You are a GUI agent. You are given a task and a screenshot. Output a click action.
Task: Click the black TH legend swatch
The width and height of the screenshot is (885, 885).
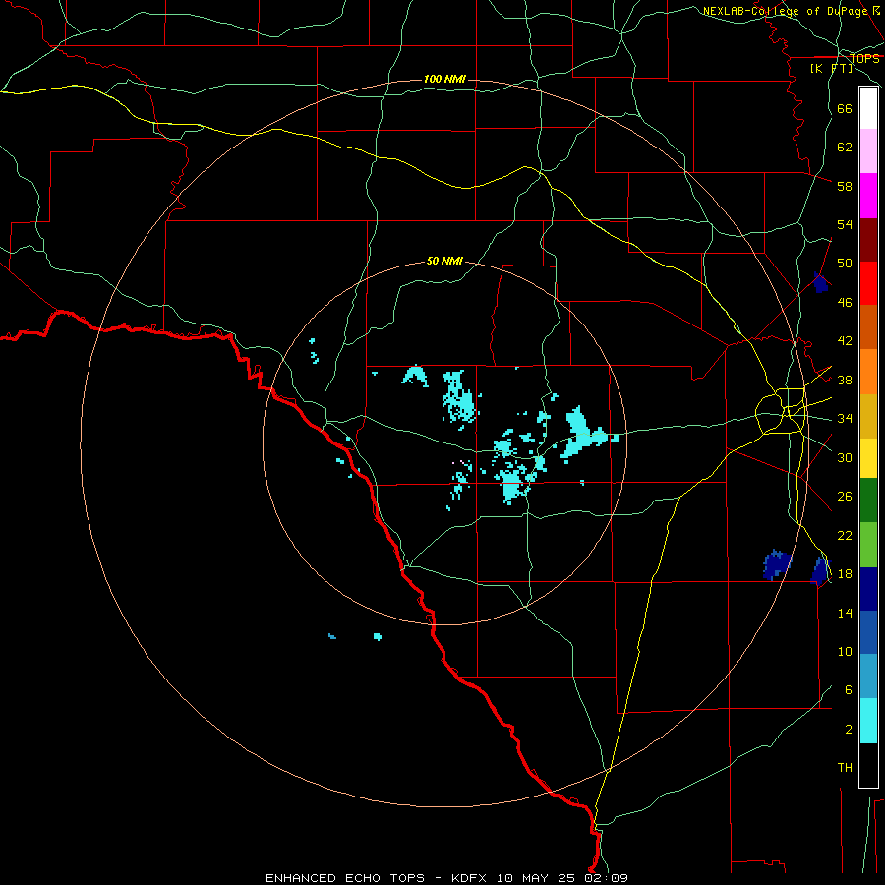[x=868, y=765]
